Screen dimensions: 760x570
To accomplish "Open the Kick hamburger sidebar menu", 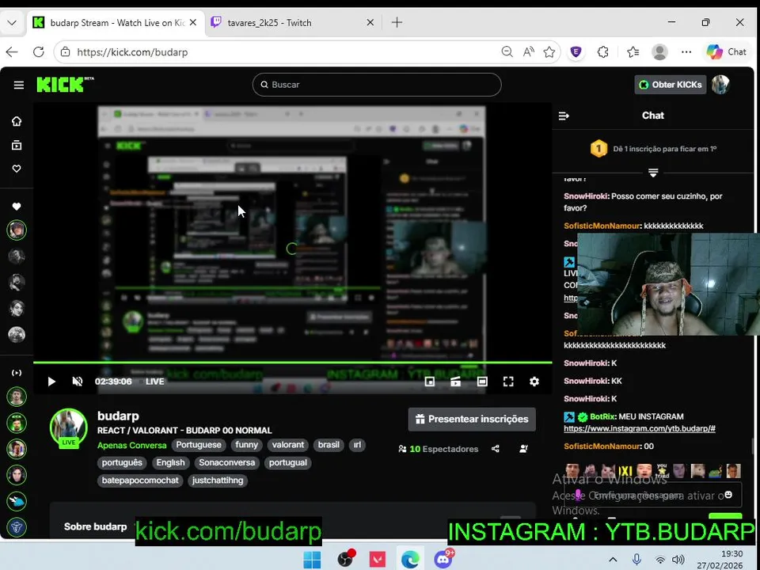I will click(x=18, y=85).
